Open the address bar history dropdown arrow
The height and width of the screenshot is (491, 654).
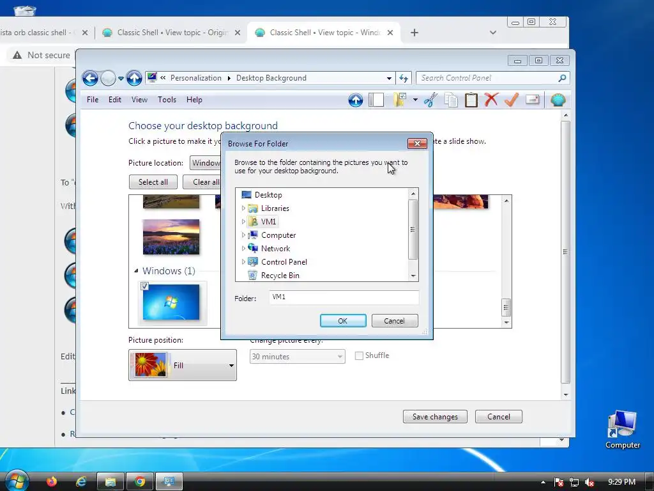pyautogui.click(x=389, y=78)
